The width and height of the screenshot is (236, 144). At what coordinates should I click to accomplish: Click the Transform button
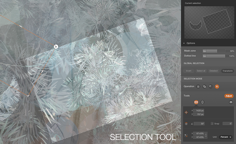(228, 71)
